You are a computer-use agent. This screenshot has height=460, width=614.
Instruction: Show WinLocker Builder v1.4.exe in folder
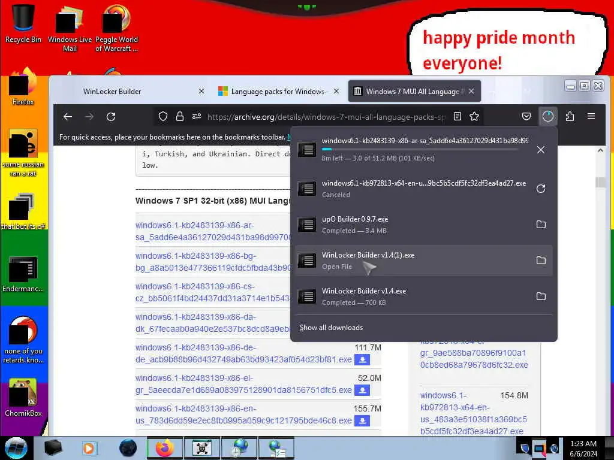[541, 296]
